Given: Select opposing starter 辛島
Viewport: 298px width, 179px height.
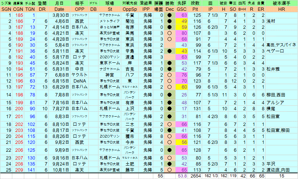Looking at the screenshot, I should [x=130, y=51].
